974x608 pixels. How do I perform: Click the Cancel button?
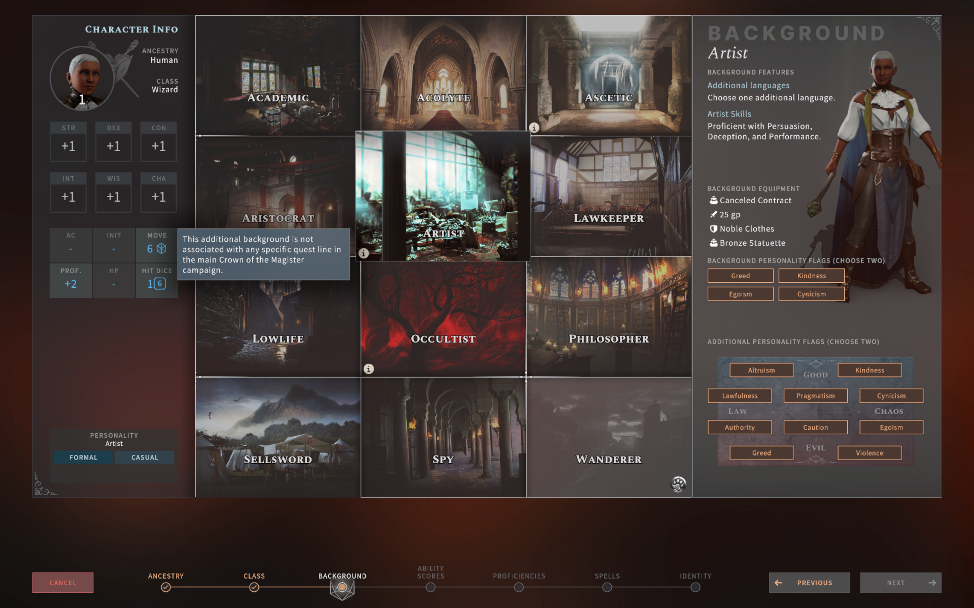(x=63, y=583)
